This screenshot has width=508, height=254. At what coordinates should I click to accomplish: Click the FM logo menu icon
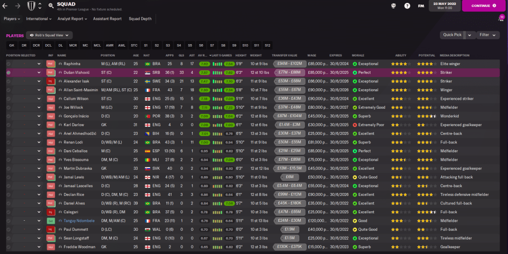[x=421, y=6]
